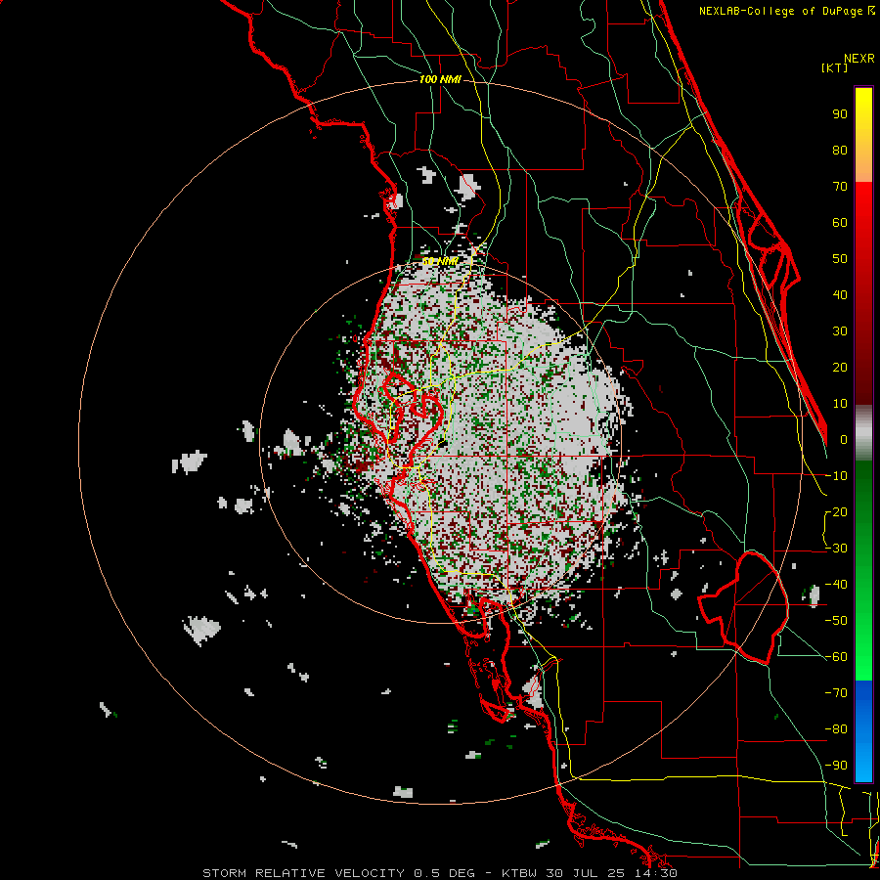
Task: Select the positive 50 knot scale label
Action: point(840,259)
